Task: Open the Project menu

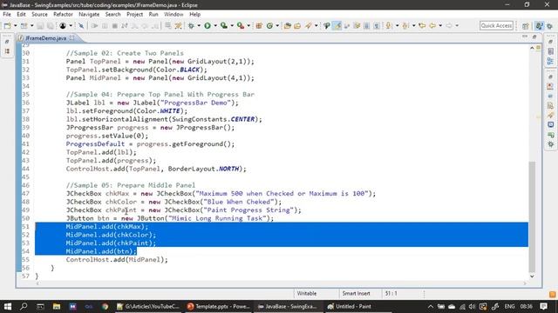Action: tap(134, 14)
